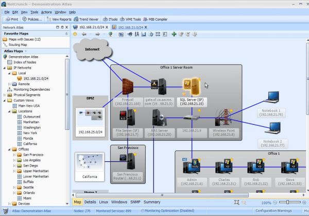
Task: Click the zoom-to-fit icon beside 100%
Action: tap(236, 203)
